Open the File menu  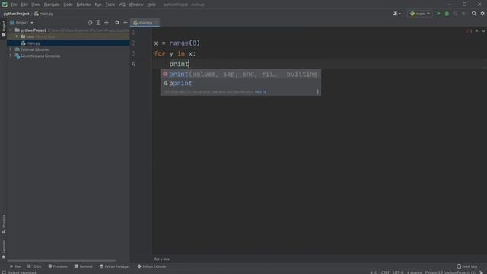click(x=14, y=5)
